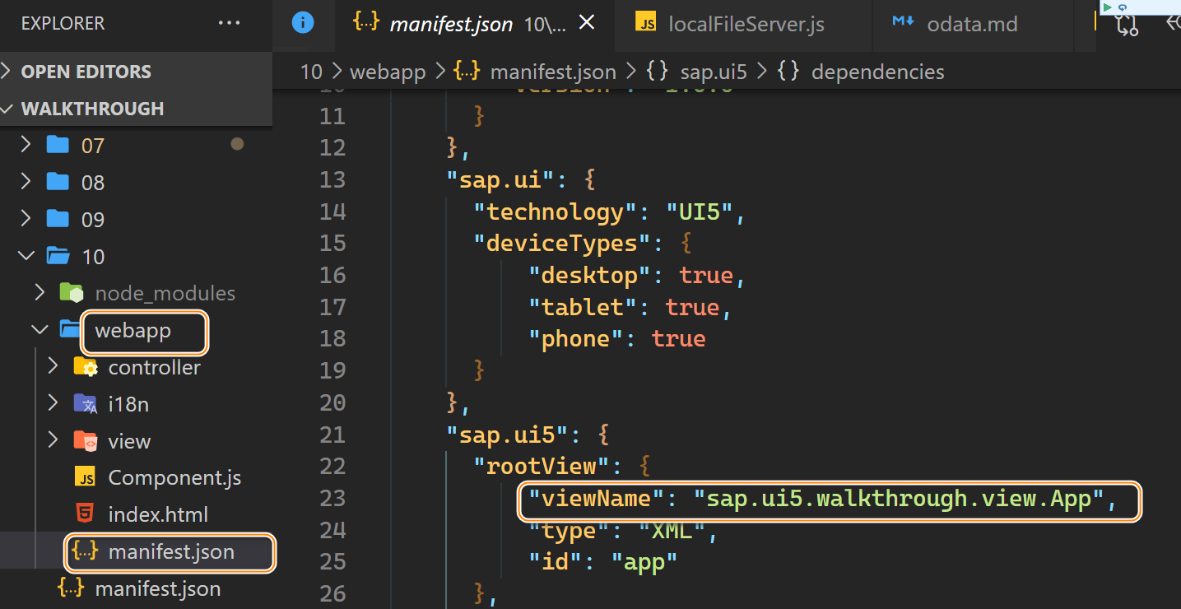Switch to the odata.md tab

(971, 23)
